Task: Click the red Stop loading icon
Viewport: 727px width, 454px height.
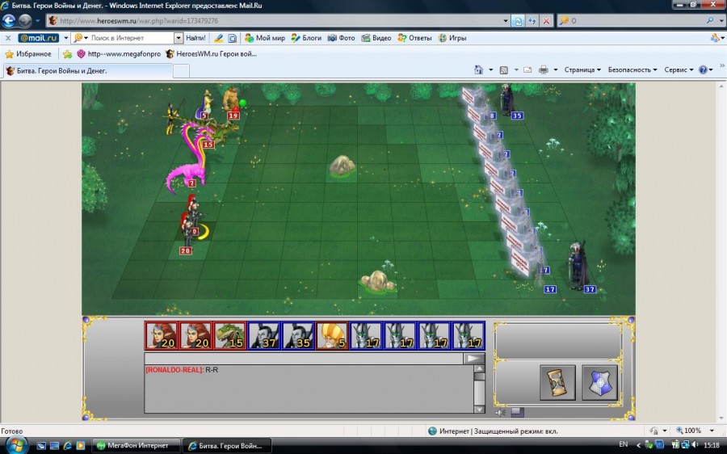Action: [x=547, y=21]
